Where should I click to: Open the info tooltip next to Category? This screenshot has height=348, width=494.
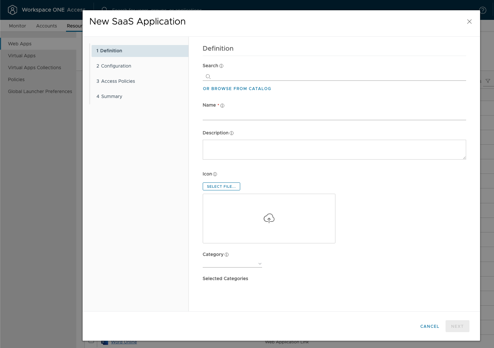(227, 254)
